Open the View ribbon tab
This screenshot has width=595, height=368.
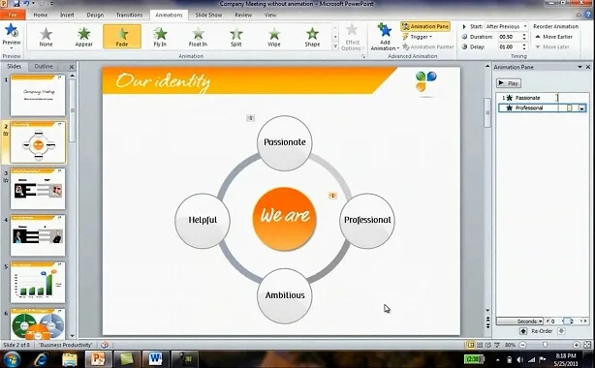tap(270, 15)
